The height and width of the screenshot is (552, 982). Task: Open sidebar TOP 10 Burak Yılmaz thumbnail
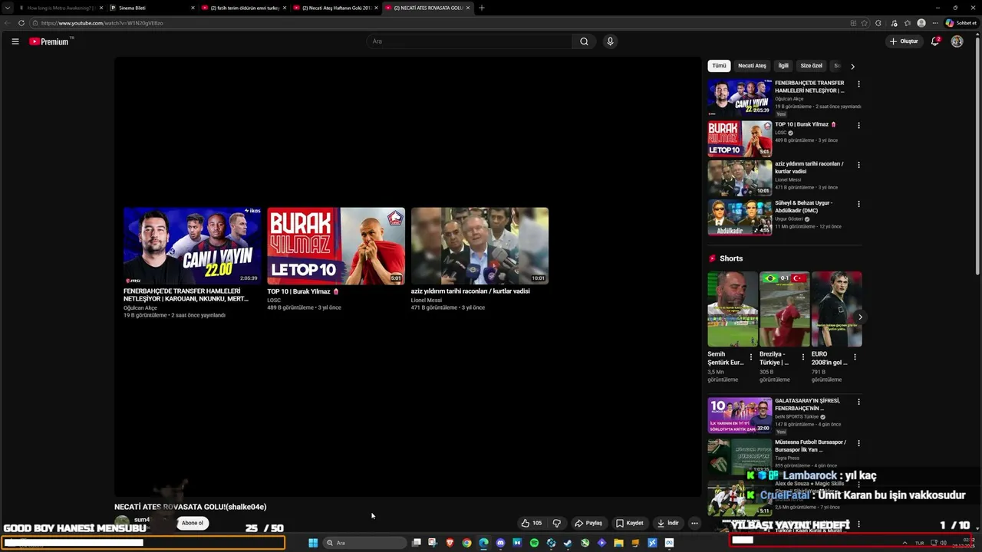[740, 138]
